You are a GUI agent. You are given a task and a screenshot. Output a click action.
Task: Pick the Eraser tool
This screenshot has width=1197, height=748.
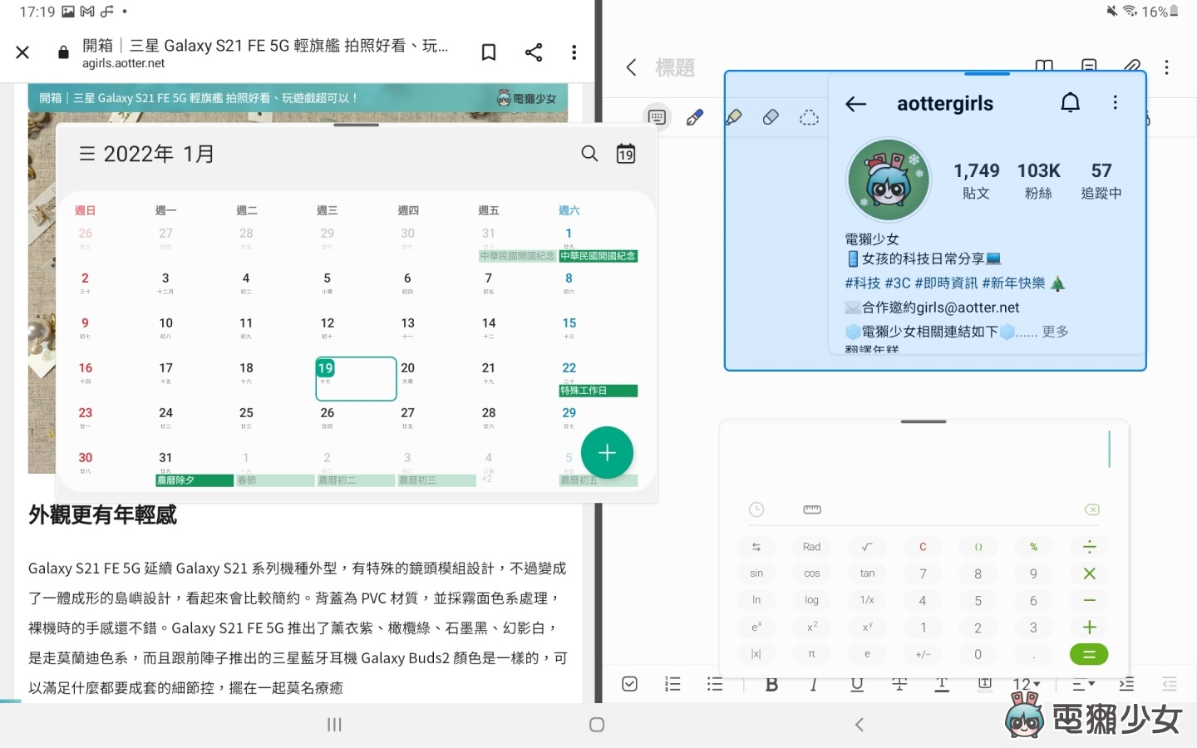771,116
